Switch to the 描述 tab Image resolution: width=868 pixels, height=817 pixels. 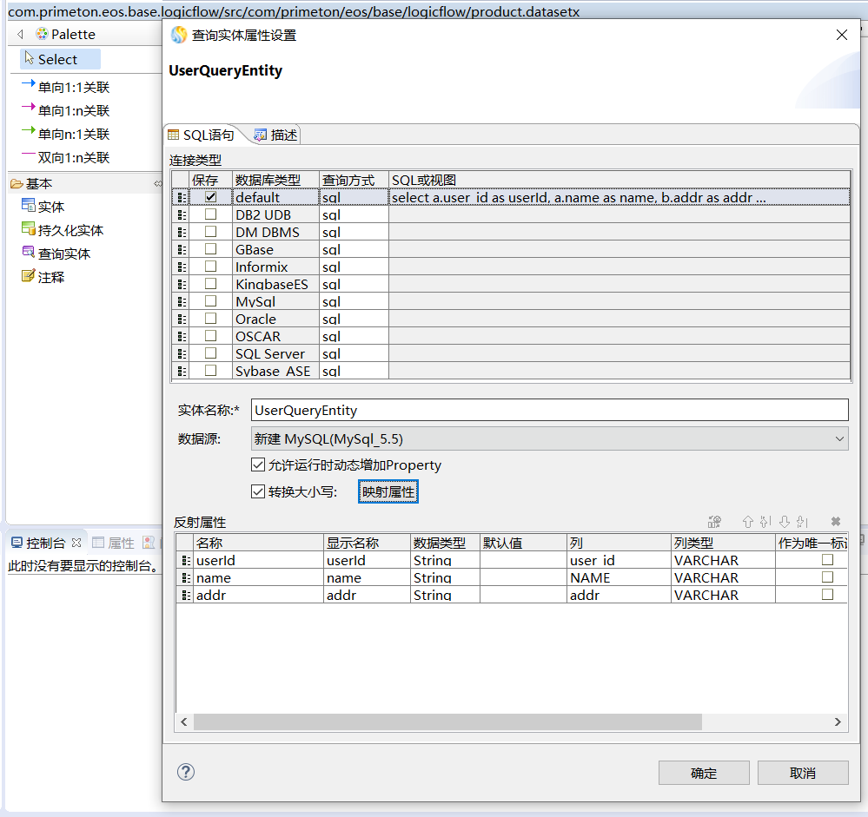[x=275, y=135]
